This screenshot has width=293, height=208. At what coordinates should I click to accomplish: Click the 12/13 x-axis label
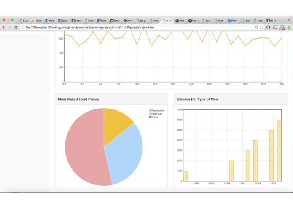[x=258, y=184]
